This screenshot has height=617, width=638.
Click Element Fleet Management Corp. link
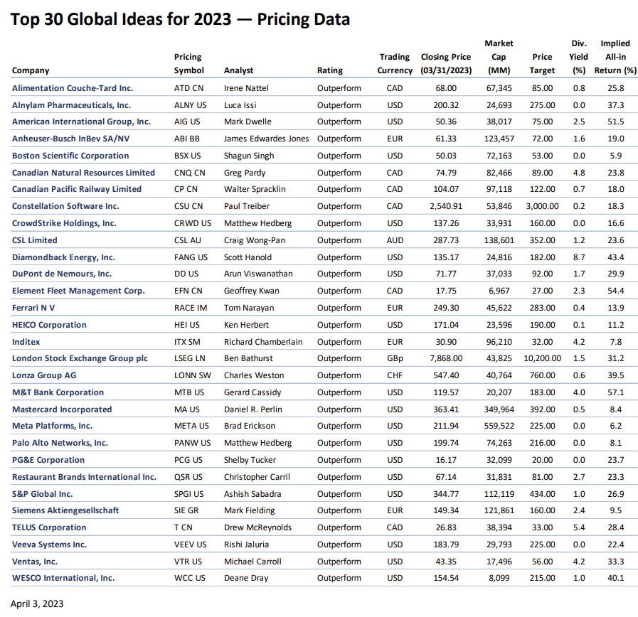(78, 291)
